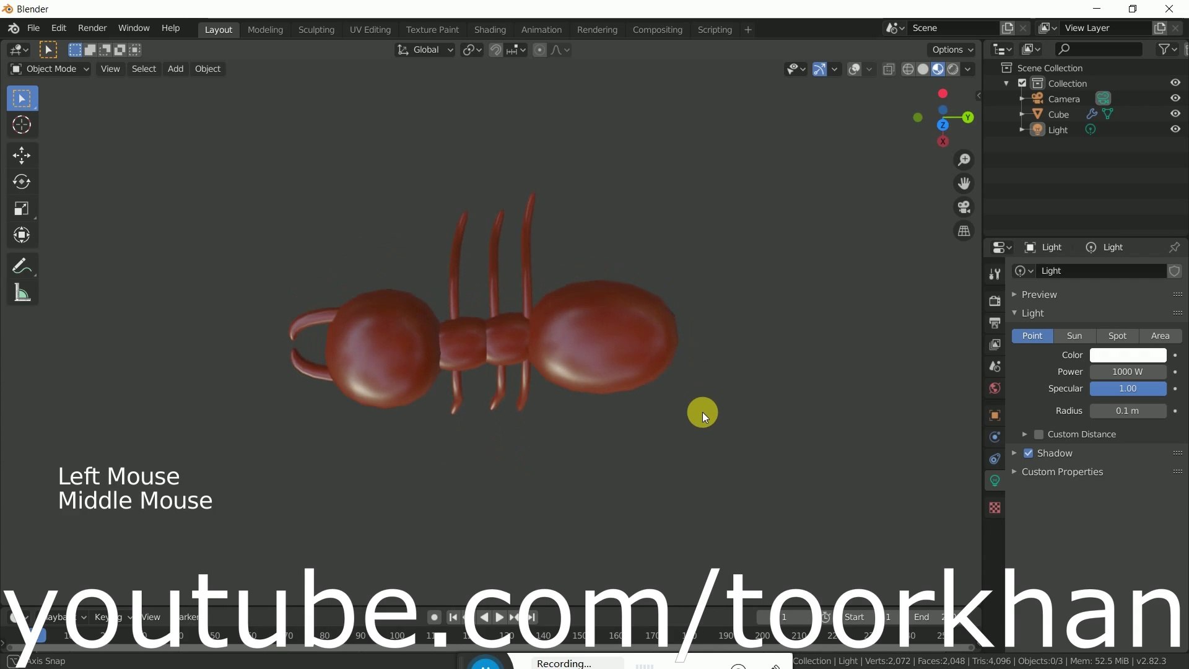1189x669 pixels.
Task: Switch to the Sculpting workspace tab
Action: tap(316, 30)
